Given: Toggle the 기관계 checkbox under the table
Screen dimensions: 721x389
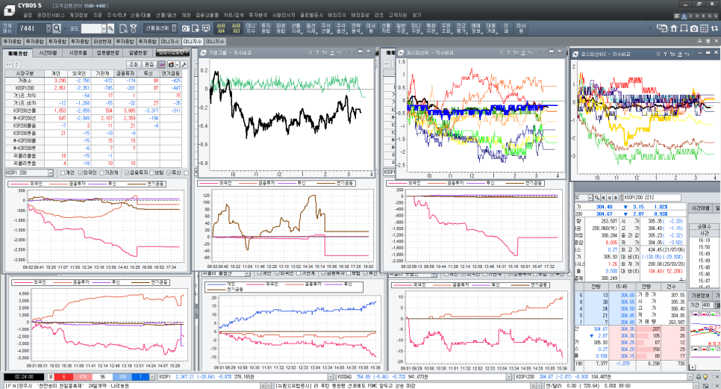Looking at the screenshot, I should click(102, 173).
